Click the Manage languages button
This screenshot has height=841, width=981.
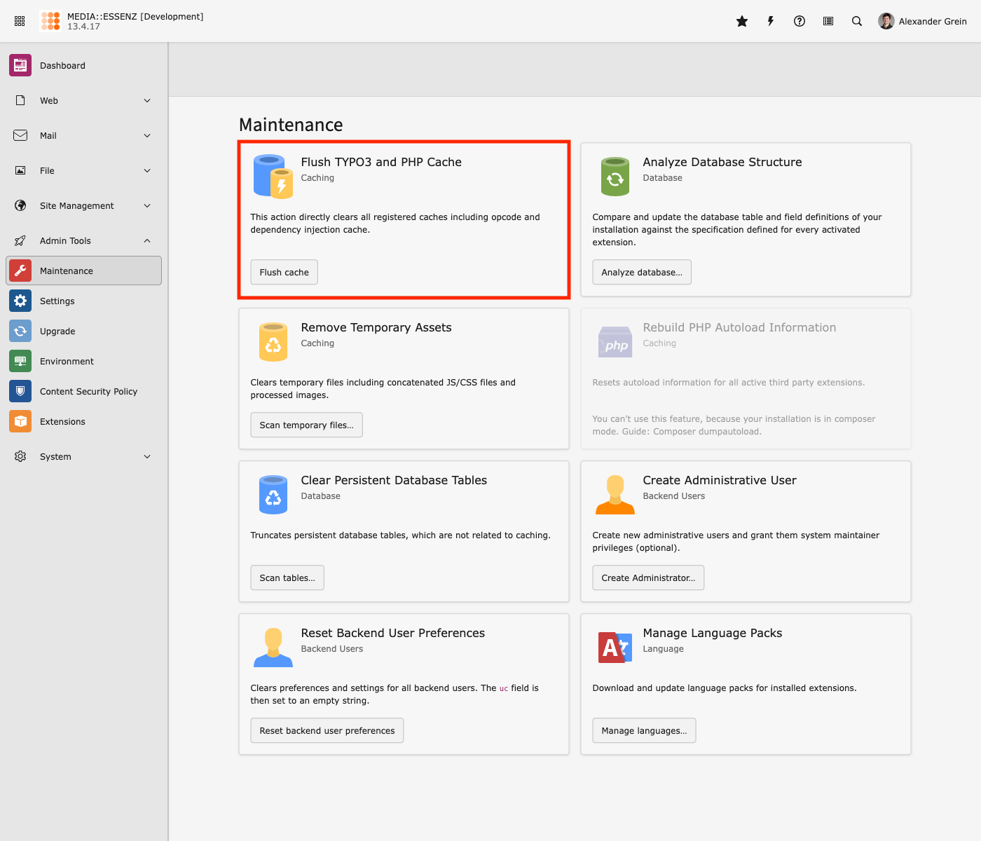(x=643, y=730)
